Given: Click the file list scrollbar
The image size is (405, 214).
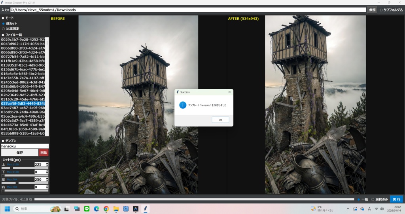Looking at the screenshot, I should (x=47, y=87).
